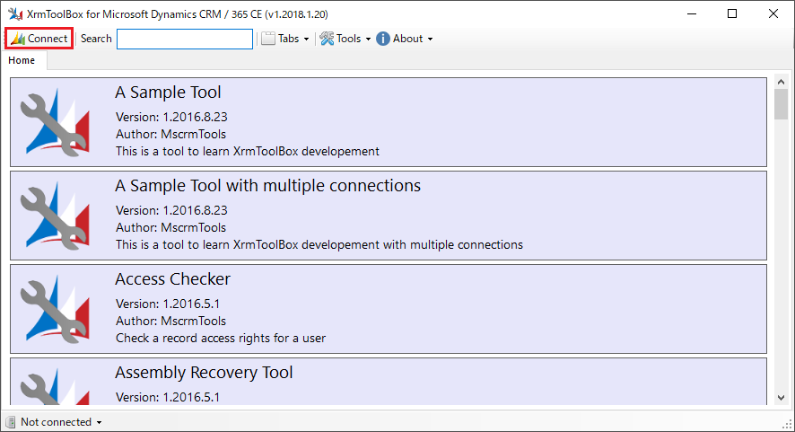Screen dimensions: 795x432
Task: Focus the Search text box
Action: pyautogui.click(x=185, y=40)
